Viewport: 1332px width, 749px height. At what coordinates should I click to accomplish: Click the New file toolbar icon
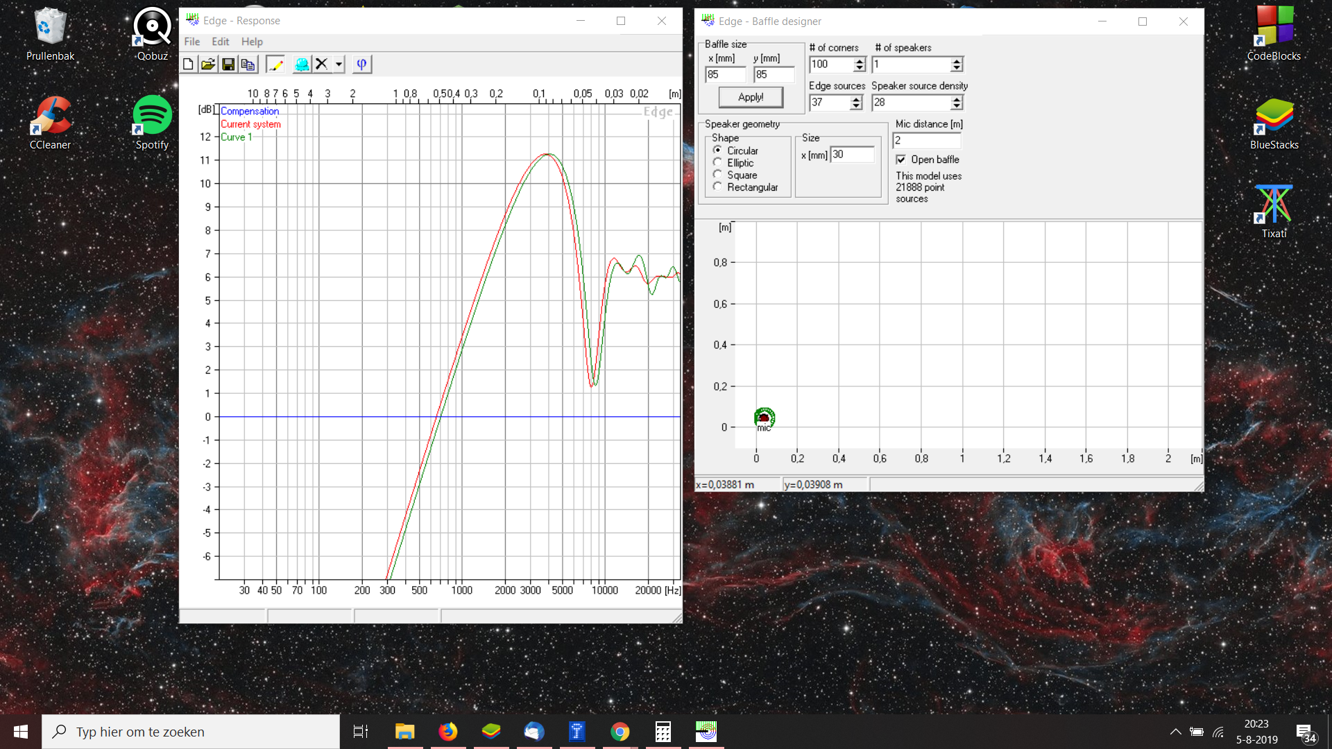188,64
